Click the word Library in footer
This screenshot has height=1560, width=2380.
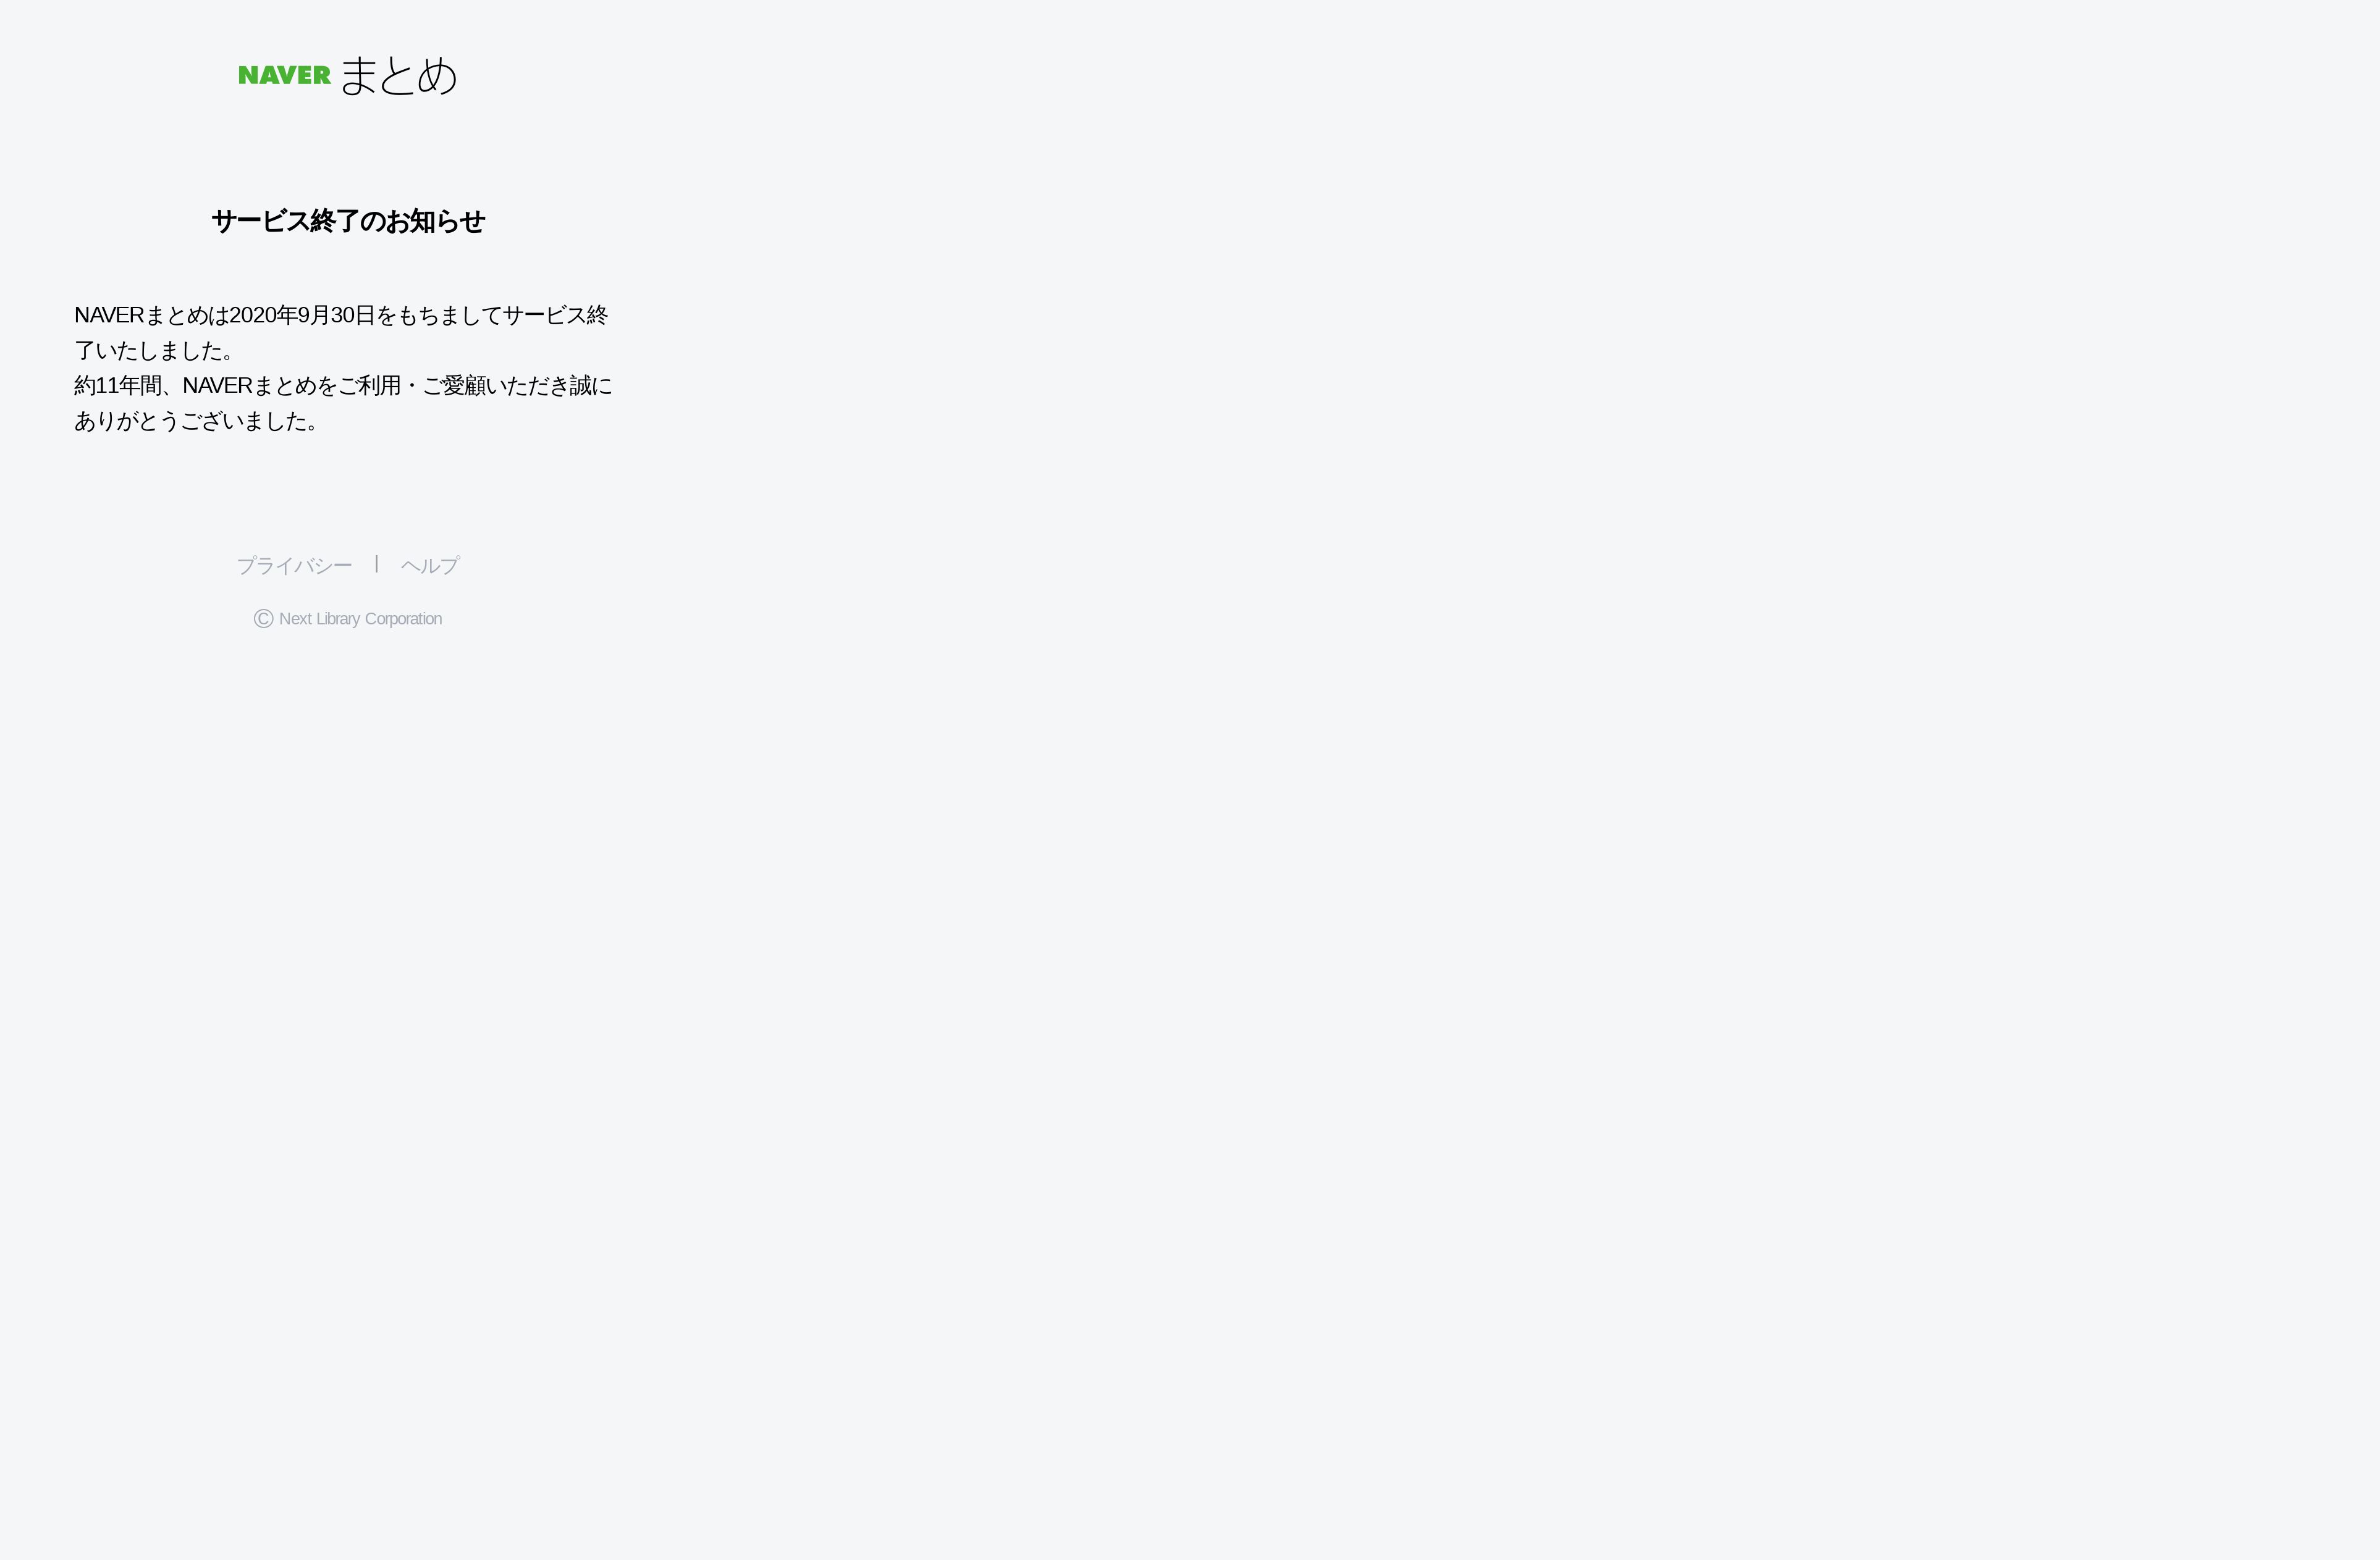(338, 619)
